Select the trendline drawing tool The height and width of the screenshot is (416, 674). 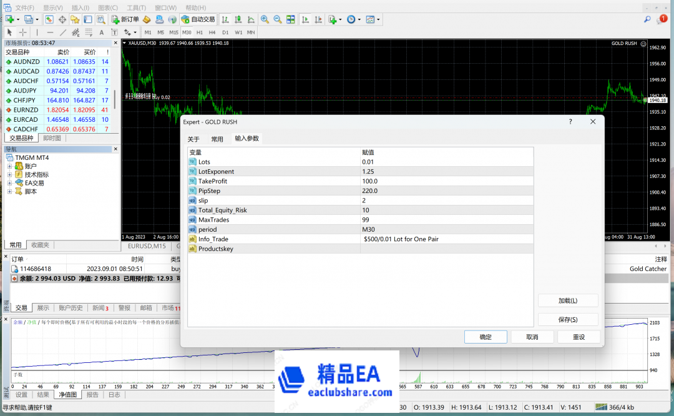point(63,32)
